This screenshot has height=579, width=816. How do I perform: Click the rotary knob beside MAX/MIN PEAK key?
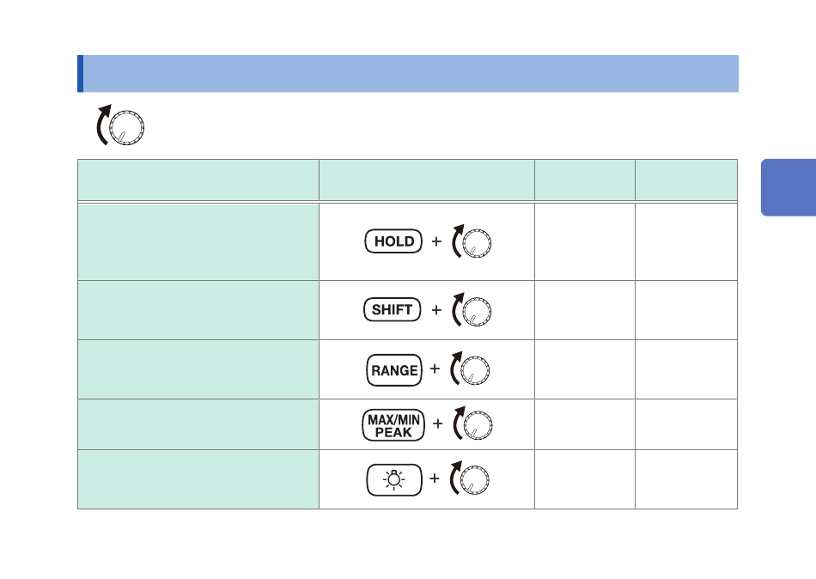[x=476, y=426]
